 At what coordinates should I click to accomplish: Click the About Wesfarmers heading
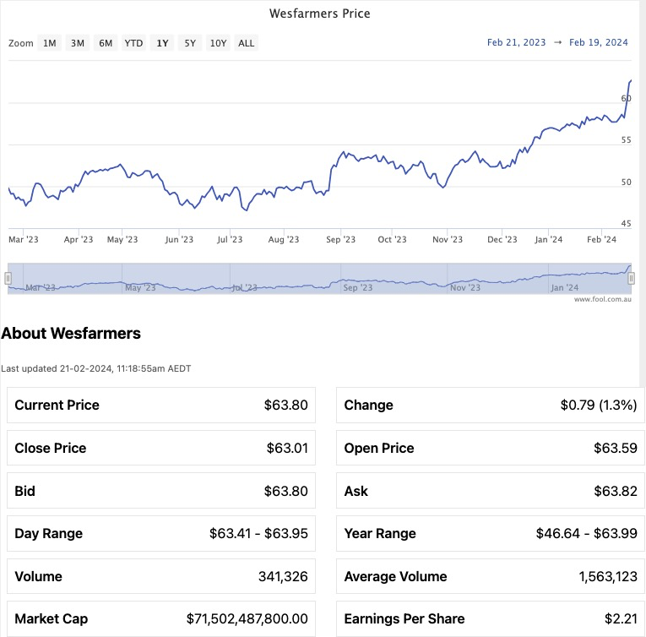(x=71, y=333)
